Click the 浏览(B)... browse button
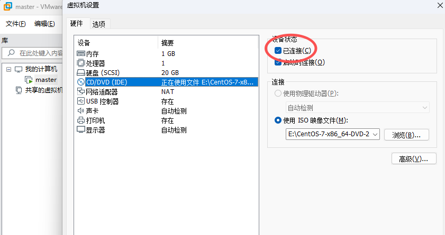Viewport: 445px width, 235px height. [x=406, y=135]
